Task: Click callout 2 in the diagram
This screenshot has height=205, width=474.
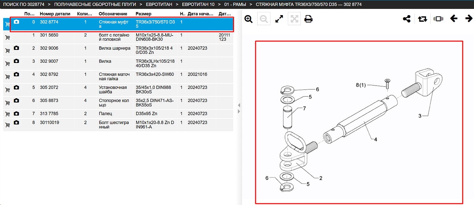Action: click(x=321, y=178)
